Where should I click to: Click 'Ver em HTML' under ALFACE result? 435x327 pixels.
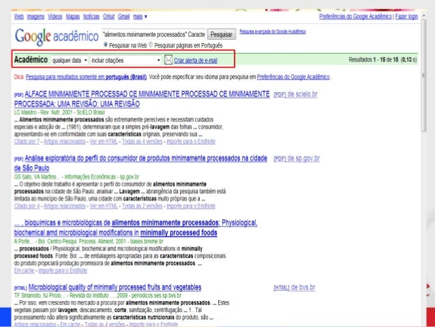coord(104,142)
